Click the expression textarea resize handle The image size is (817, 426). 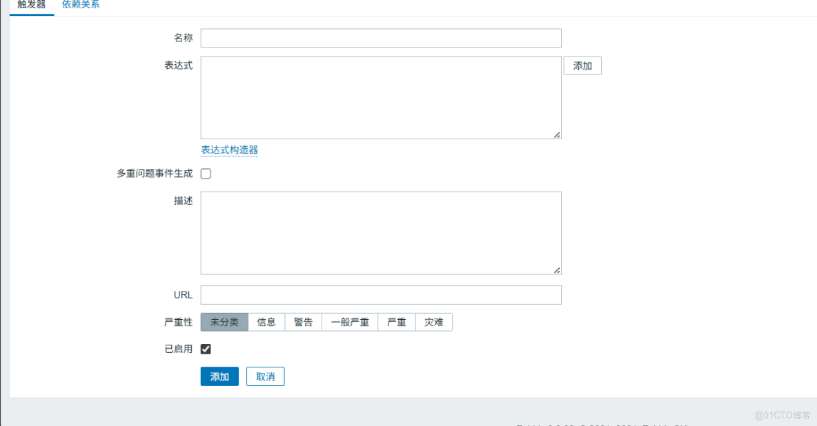point(557,136)
